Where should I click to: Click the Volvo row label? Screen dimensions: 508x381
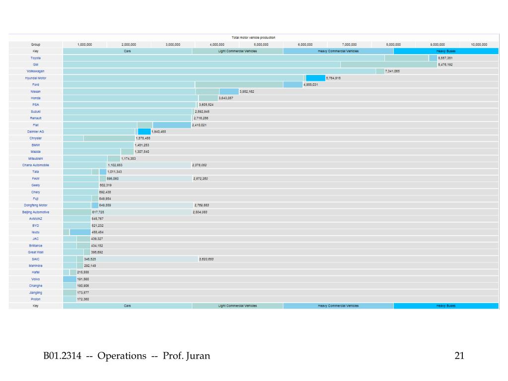click(36, 279)
